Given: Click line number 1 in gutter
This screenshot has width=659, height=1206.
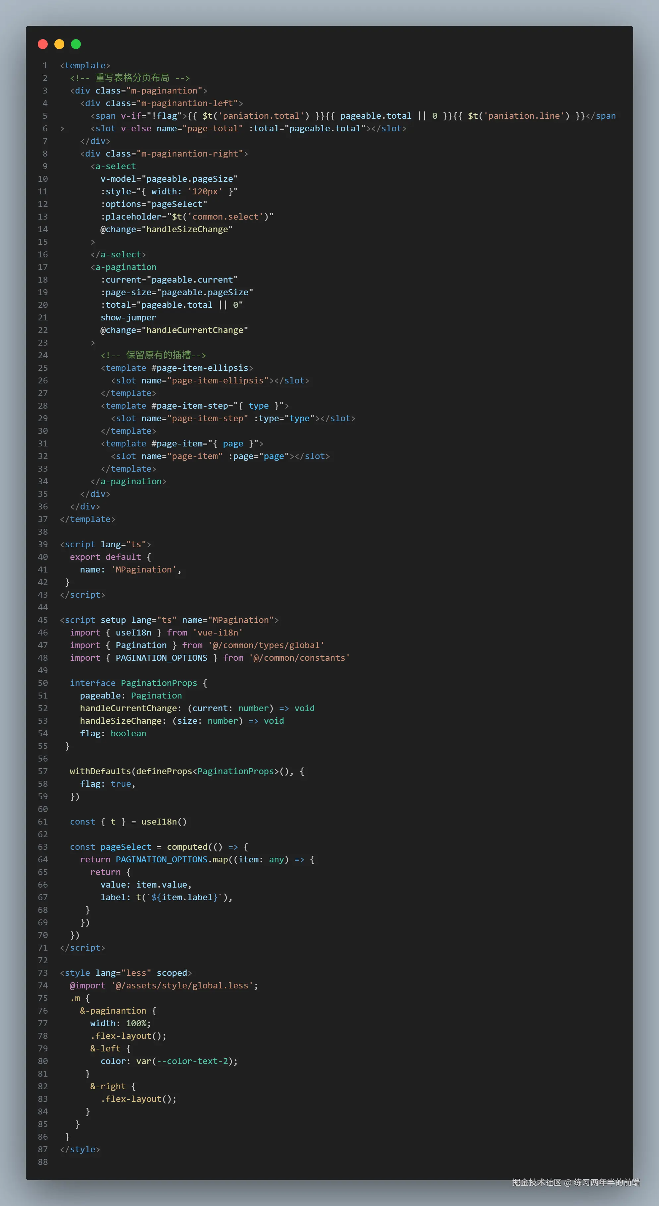Looking at the screenshot, I should tap(45, 66).
